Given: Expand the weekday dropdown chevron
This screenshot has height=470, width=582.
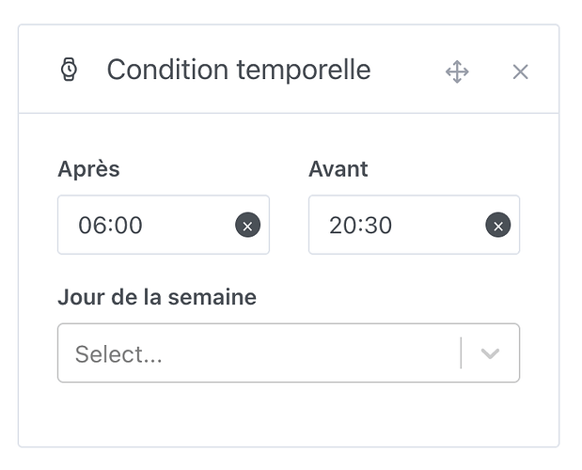Looking at the screenshot, I should pos(490,353).
